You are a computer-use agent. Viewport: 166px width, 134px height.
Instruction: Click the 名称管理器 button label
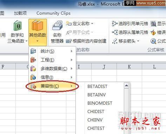[57, 38]
